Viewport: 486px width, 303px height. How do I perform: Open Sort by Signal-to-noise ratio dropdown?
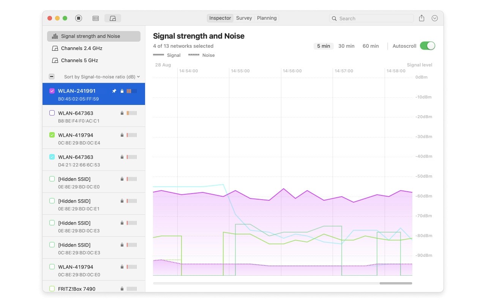(102, 77)
